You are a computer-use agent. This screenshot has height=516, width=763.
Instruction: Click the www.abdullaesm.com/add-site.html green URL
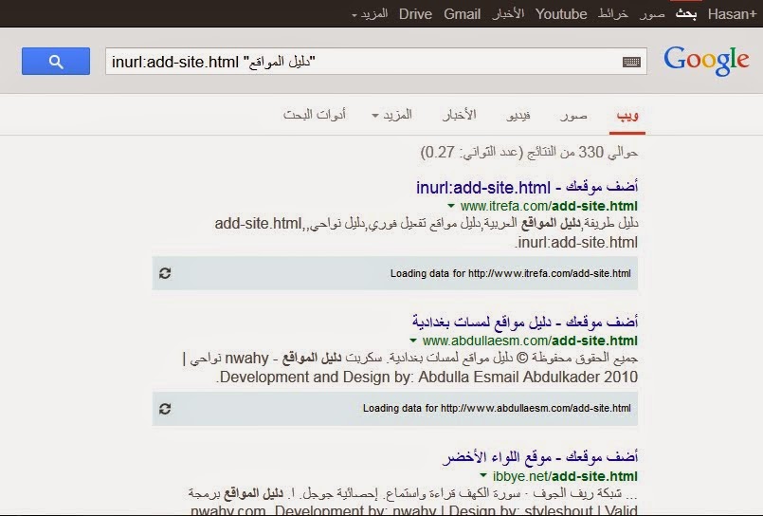[530, 341]
